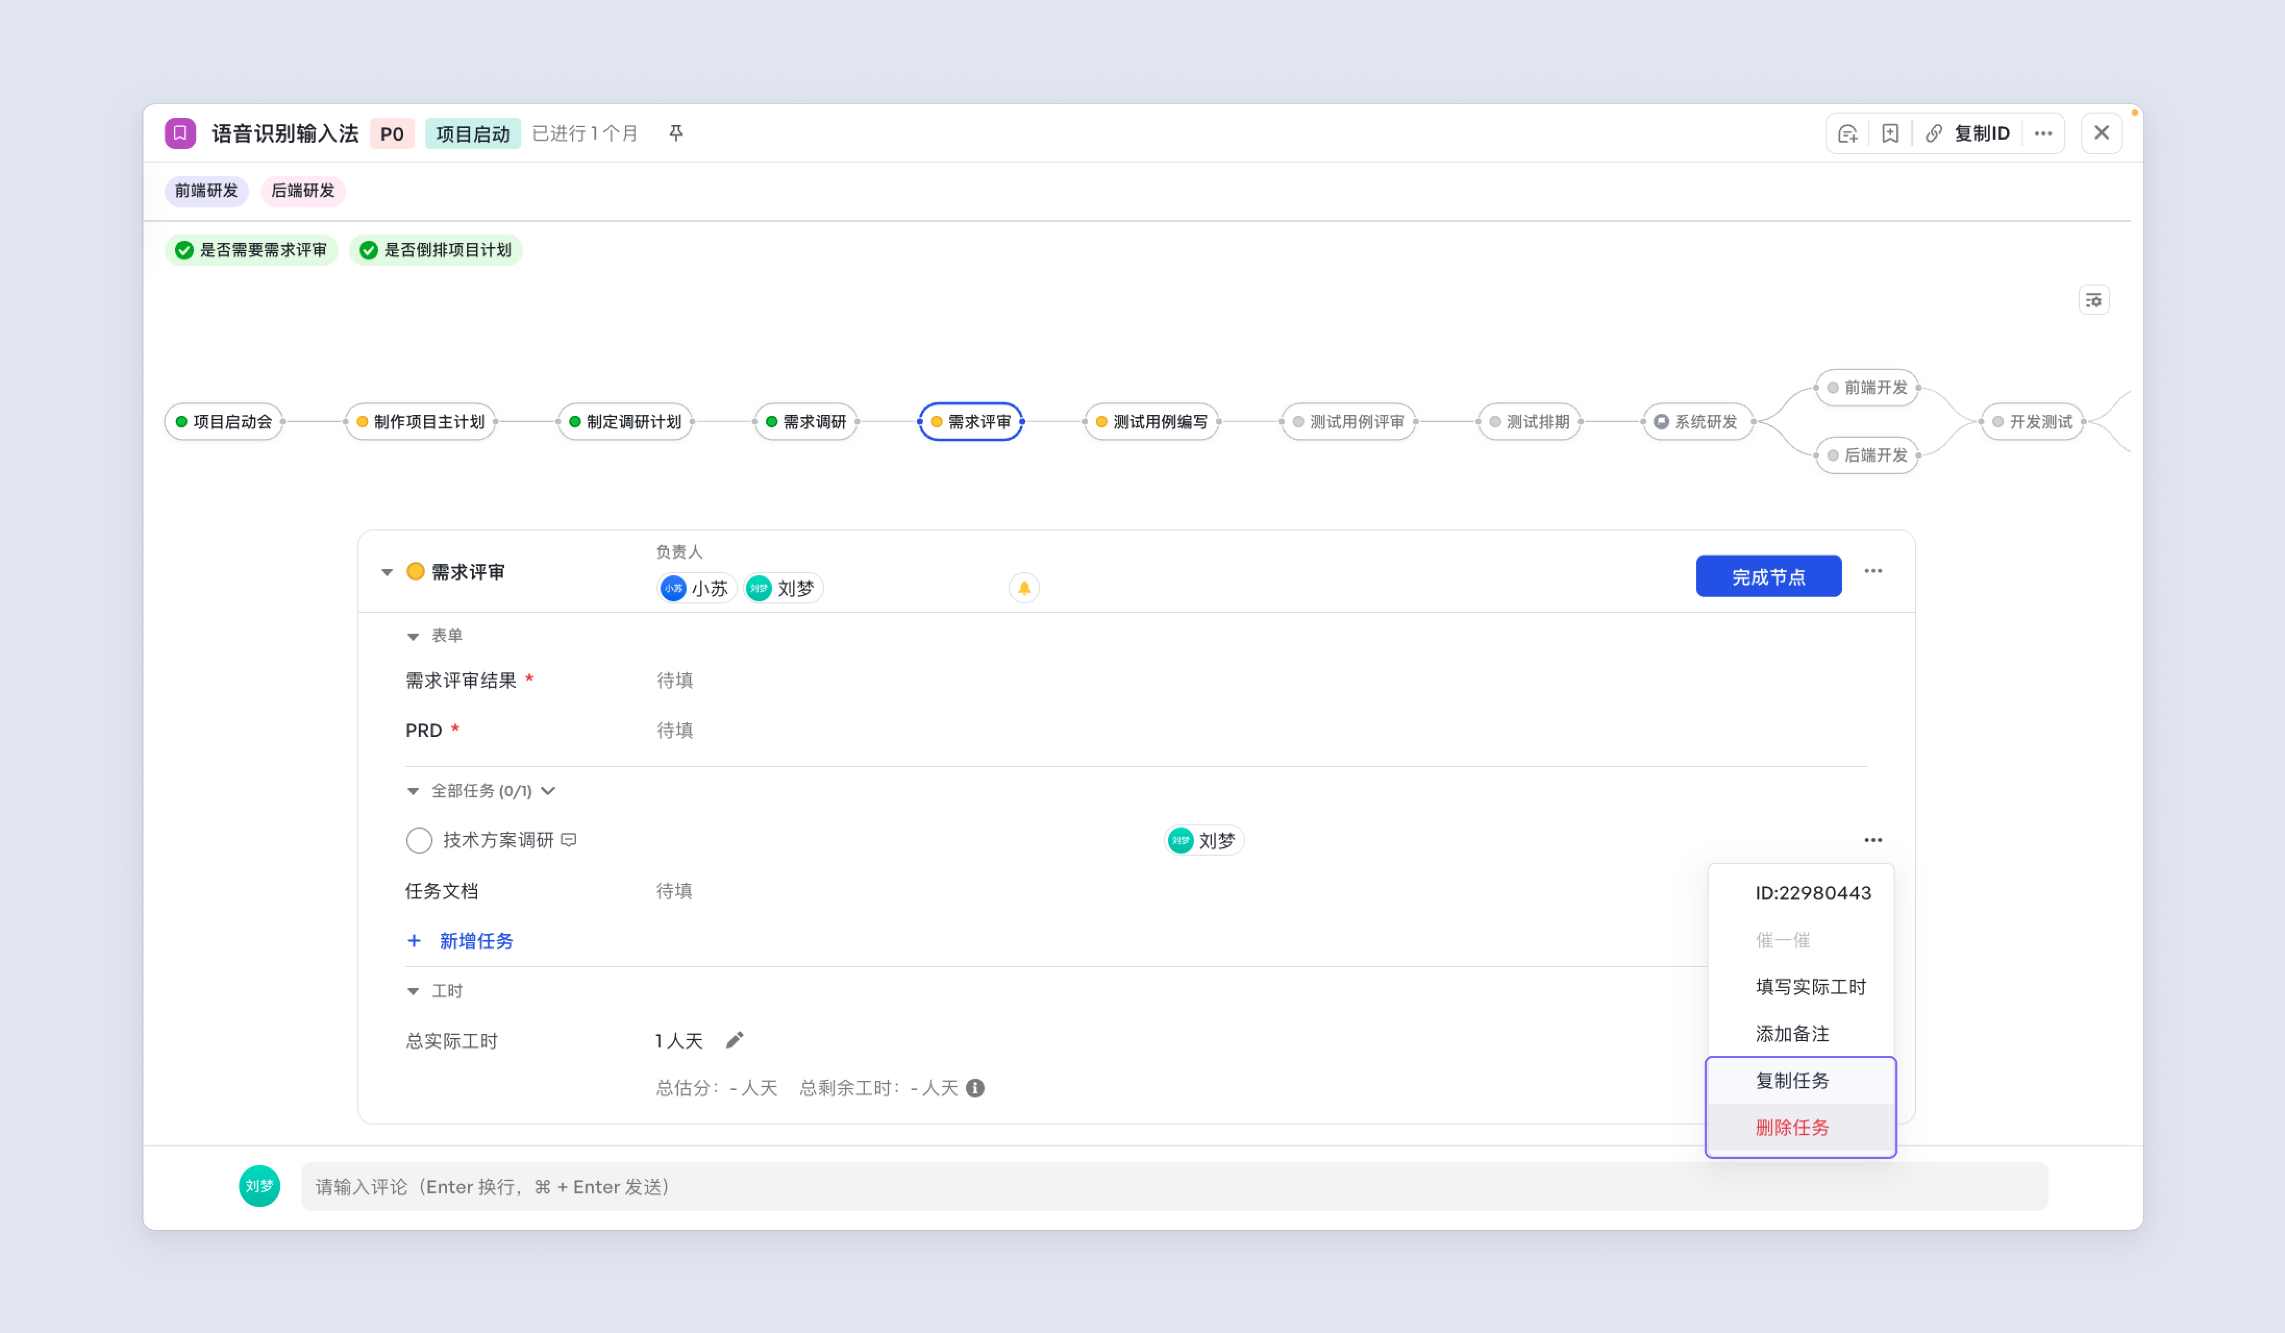Screen dimensions: 2285x1333
Task: Choose 删除任务 from the menu
Action: pos(1801,1128)
